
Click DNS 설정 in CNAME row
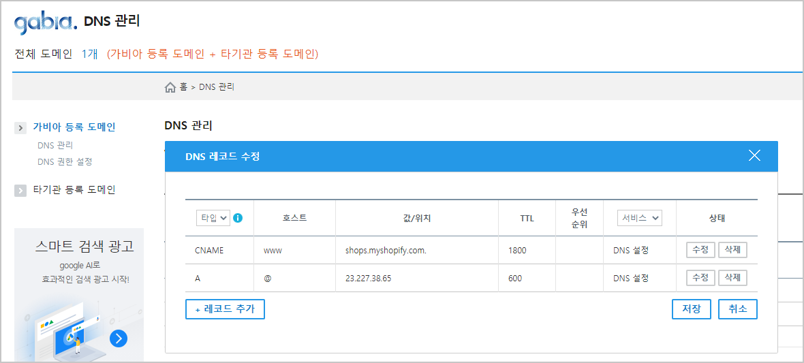click(x=631, y=250)
